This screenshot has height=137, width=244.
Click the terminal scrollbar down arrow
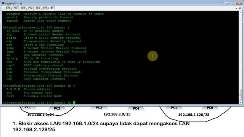pos(241,103)
